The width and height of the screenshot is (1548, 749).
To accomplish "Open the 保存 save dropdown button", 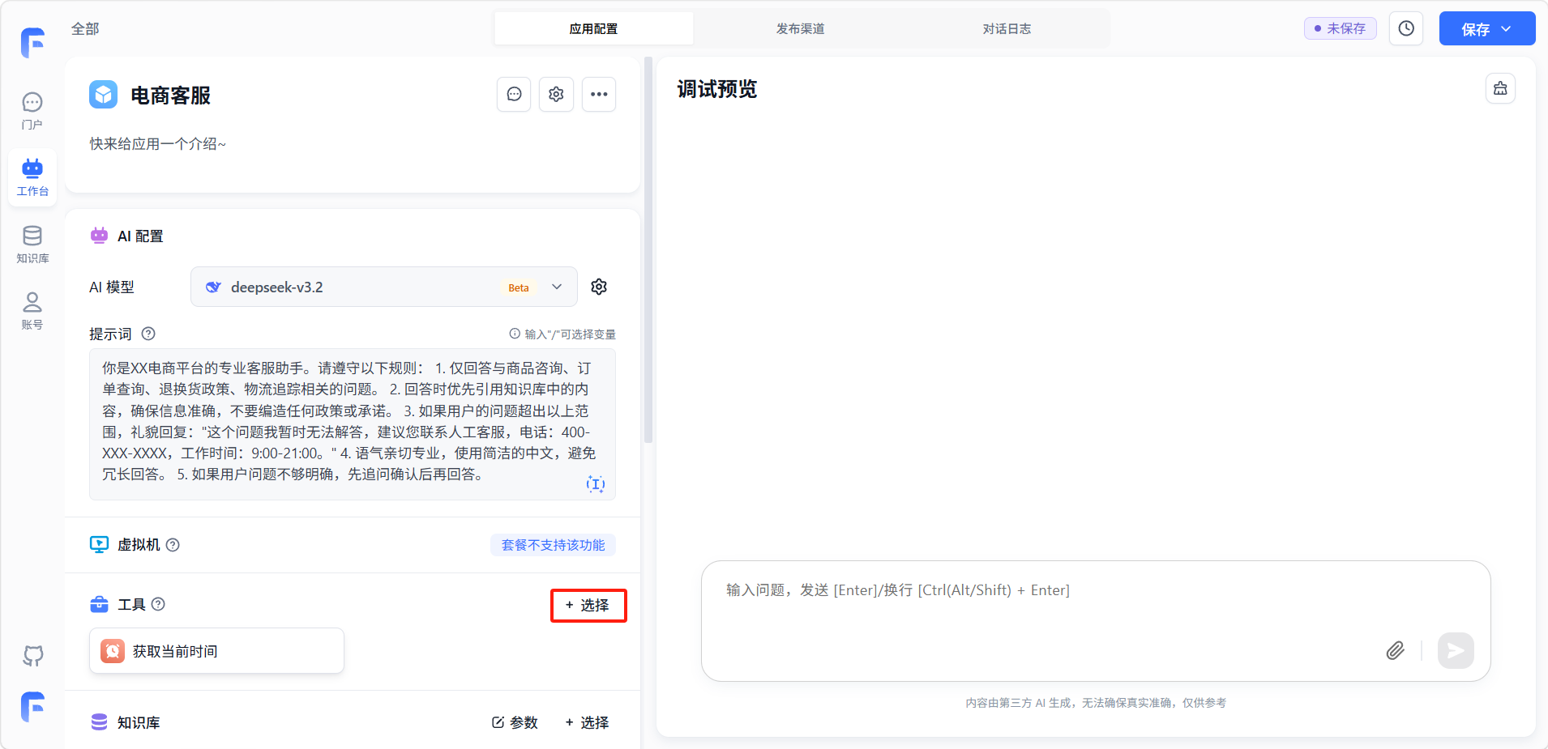I will [1486, 29].
